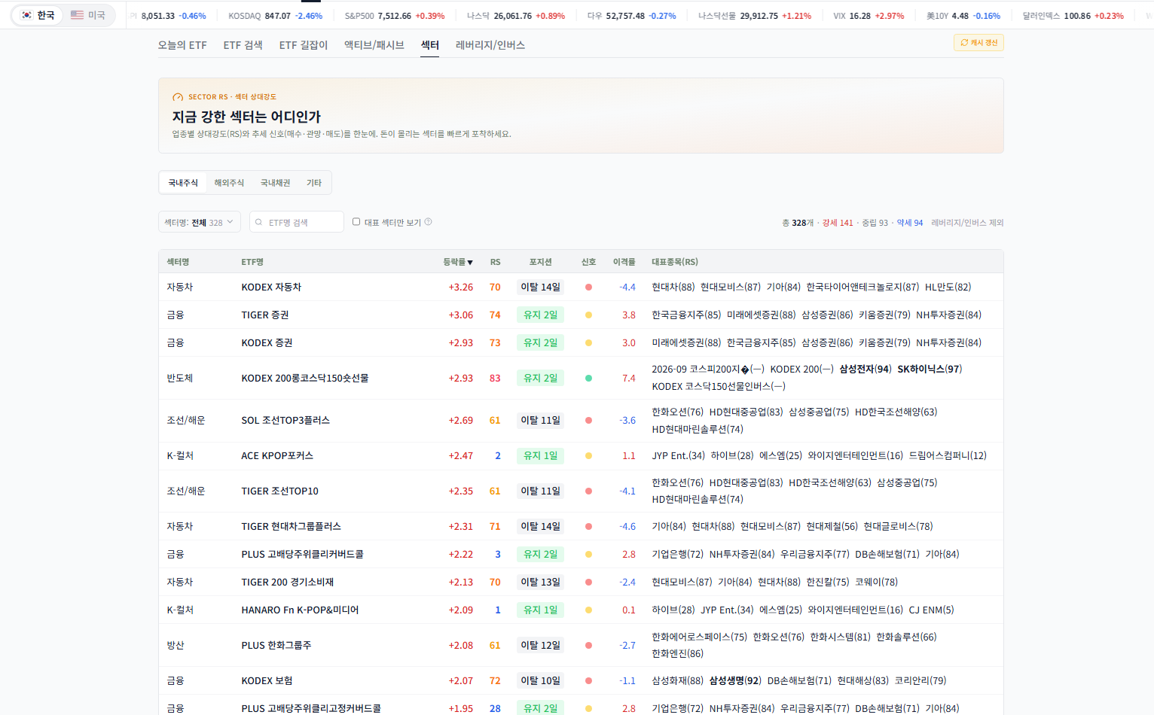Open the 오늘의 ETF tab
This screenshot has width=1154, height=715.
coord(182,45)
